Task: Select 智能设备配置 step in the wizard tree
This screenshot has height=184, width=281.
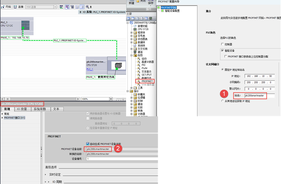Action: pos(172,11)
